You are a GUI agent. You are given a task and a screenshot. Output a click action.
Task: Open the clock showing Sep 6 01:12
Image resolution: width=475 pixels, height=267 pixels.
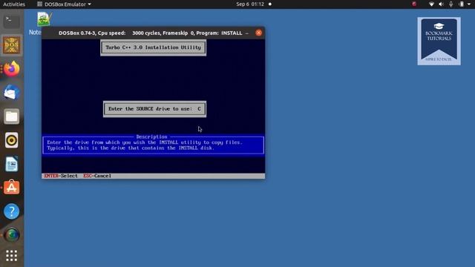coord(250,4)
